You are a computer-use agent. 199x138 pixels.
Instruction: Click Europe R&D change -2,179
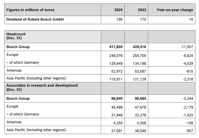pyautogui.click(x=188, y=107)
